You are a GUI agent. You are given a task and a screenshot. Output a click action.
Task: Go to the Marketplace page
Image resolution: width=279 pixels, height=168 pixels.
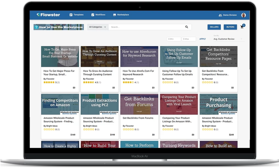coord(121,15)
